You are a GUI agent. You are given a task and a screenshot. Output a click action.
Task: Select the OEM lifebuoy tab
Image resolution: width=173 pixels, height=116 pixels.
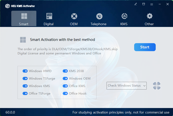pos(74,19)
